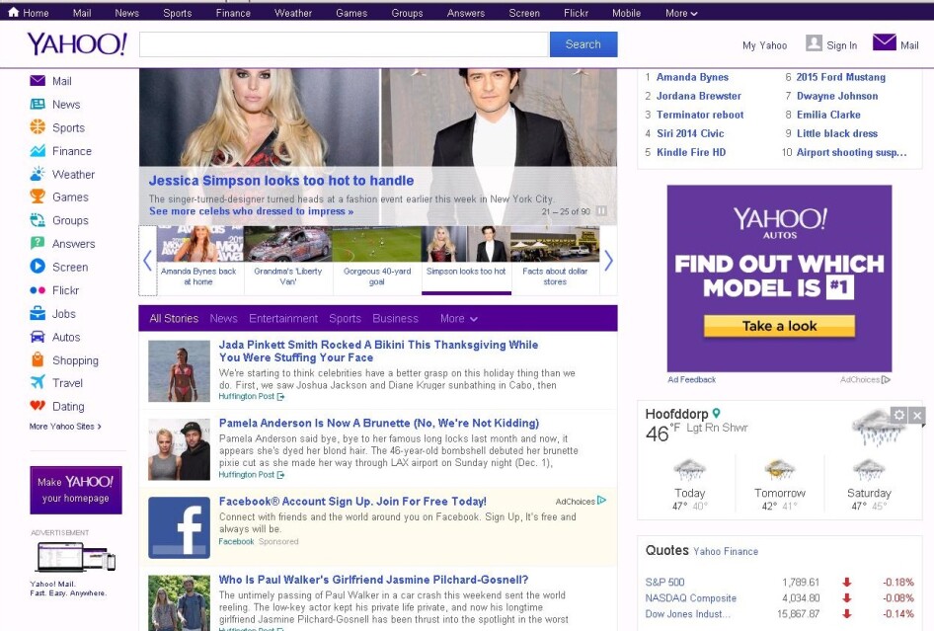Click the Sign In person avatar icon

coord(814,42)
